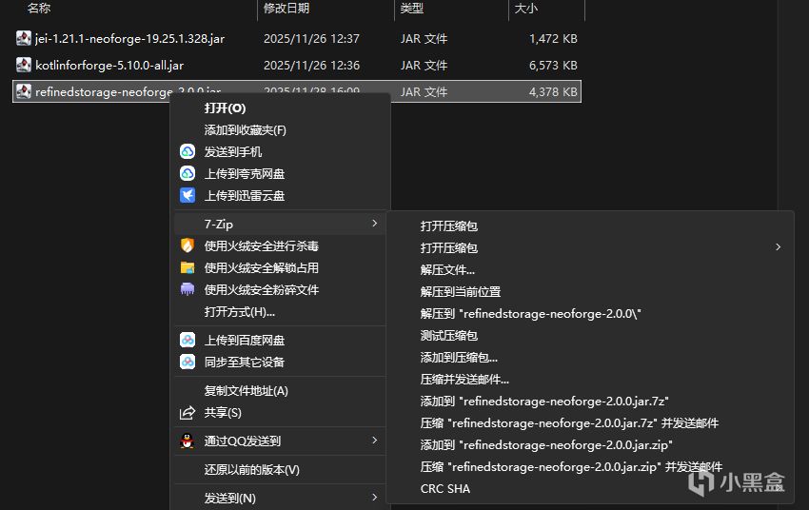Select 打开方式(H)...
809x510 pixels.
coord(240,312)
